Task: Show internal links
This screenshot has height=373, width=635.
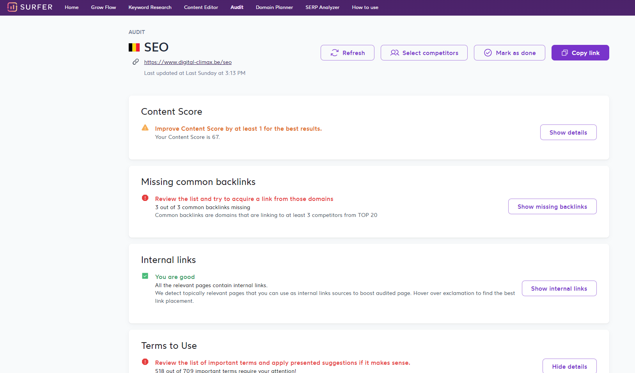Action: pyautogui.click(x=559, y=288)
